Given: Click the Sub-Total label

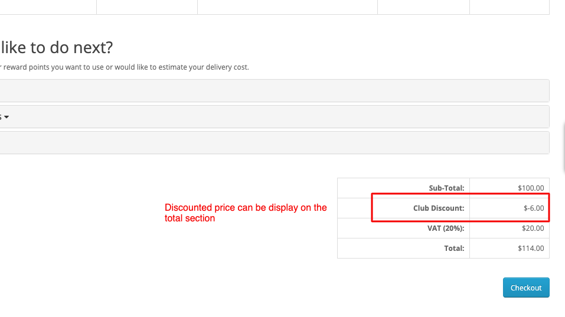Looking at the screenshot, I should tap(446, 188).
